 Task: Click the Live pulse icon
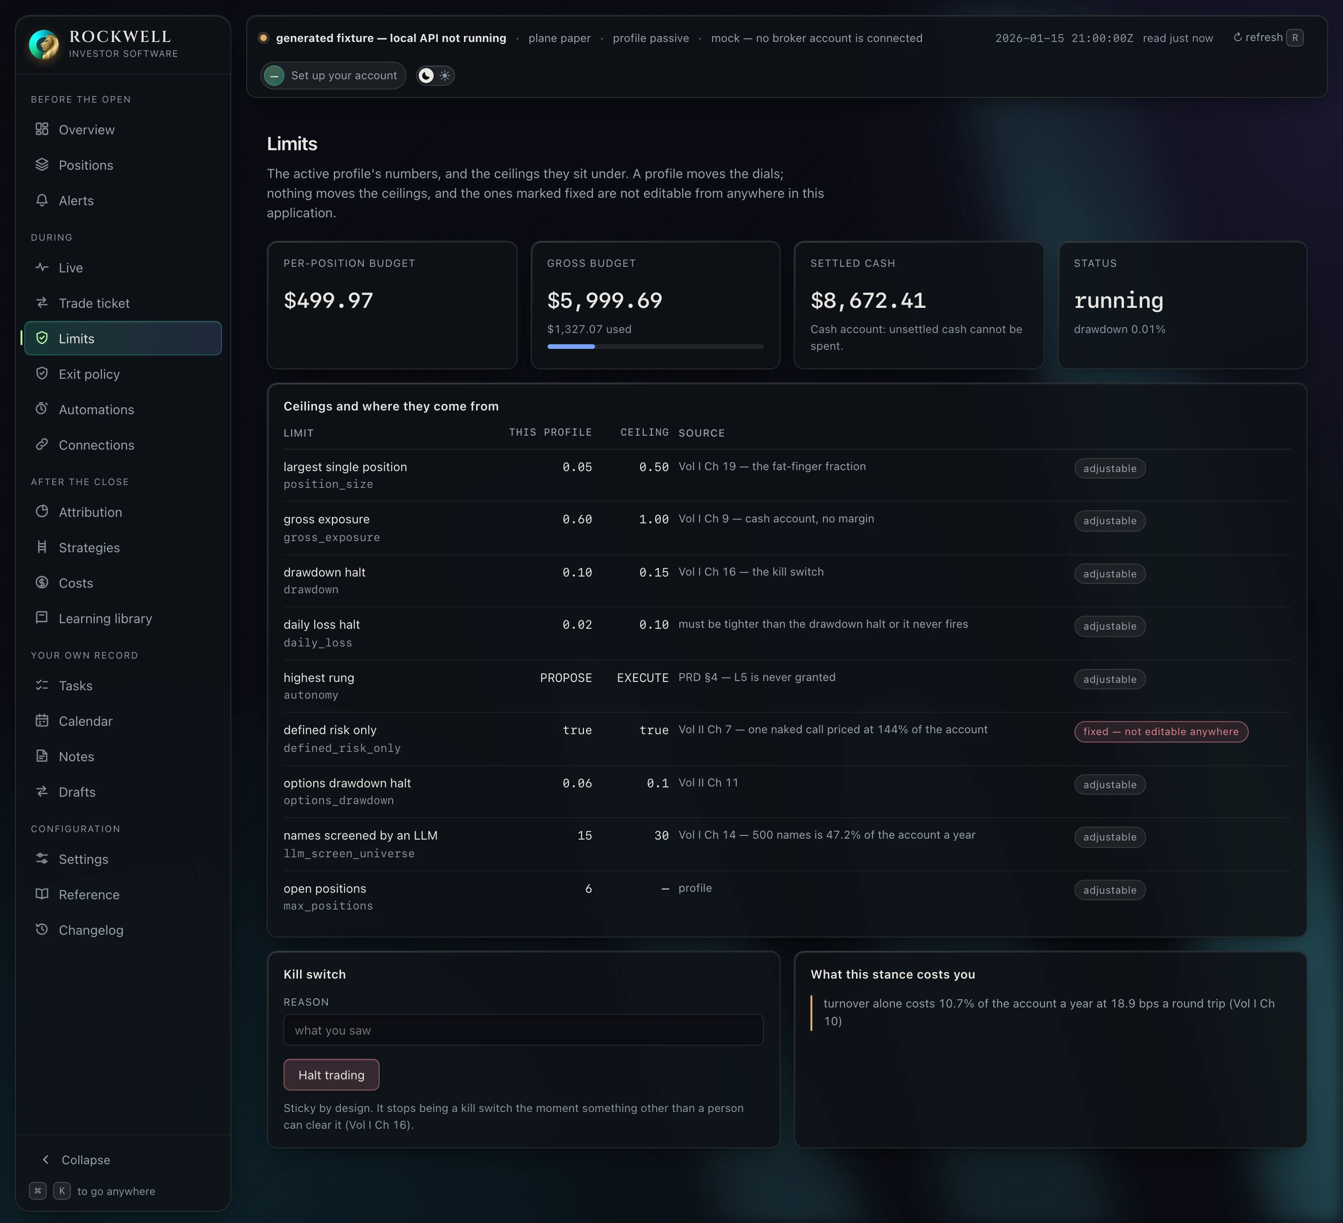[x=42, y=267]
